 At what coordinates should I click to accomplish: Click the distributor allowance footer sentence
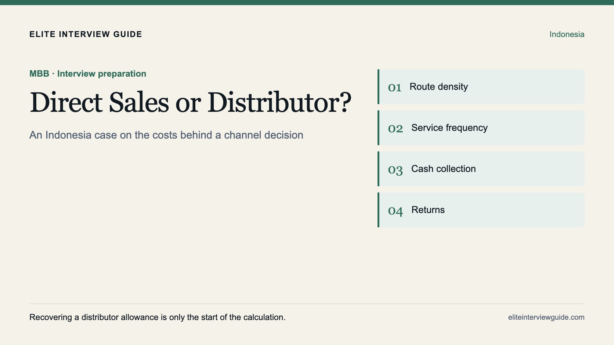point(158,318)
